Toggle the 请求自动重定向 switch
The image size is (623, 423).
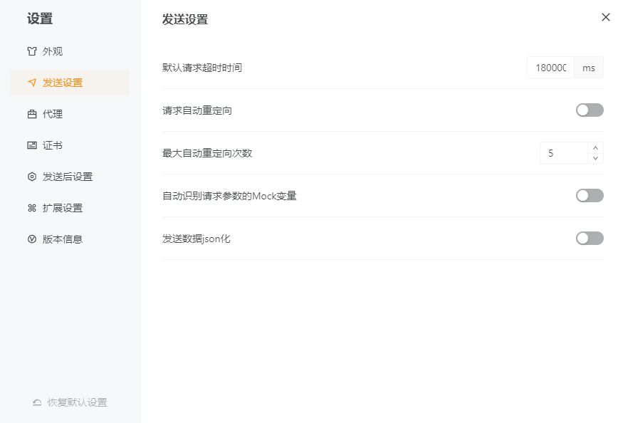tap(590, 110)
